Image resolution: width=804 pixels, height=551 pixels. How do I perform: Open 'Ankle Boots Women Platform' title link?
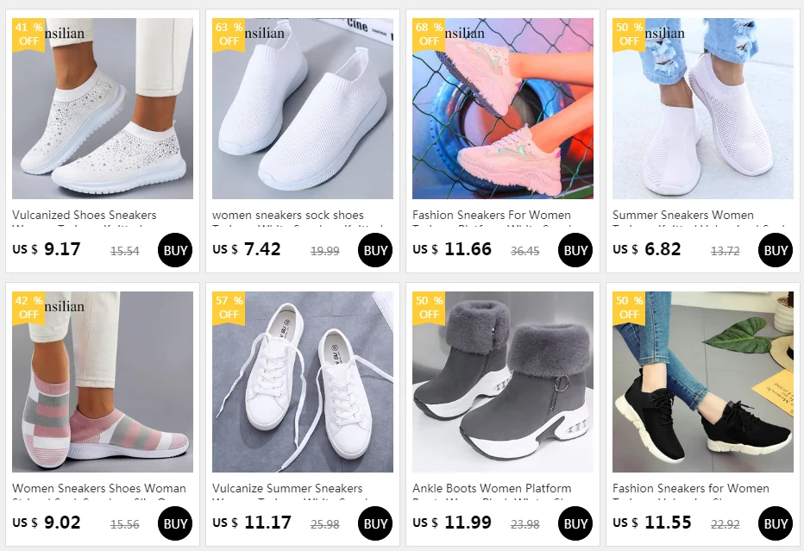pyautogui.click(x=491, y=488)
